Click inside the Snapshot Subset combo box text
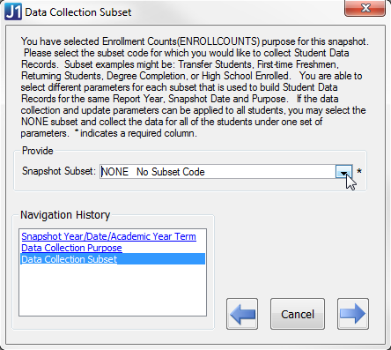Image resolution: width=391 pixels, height=350 pixels. 218,171
